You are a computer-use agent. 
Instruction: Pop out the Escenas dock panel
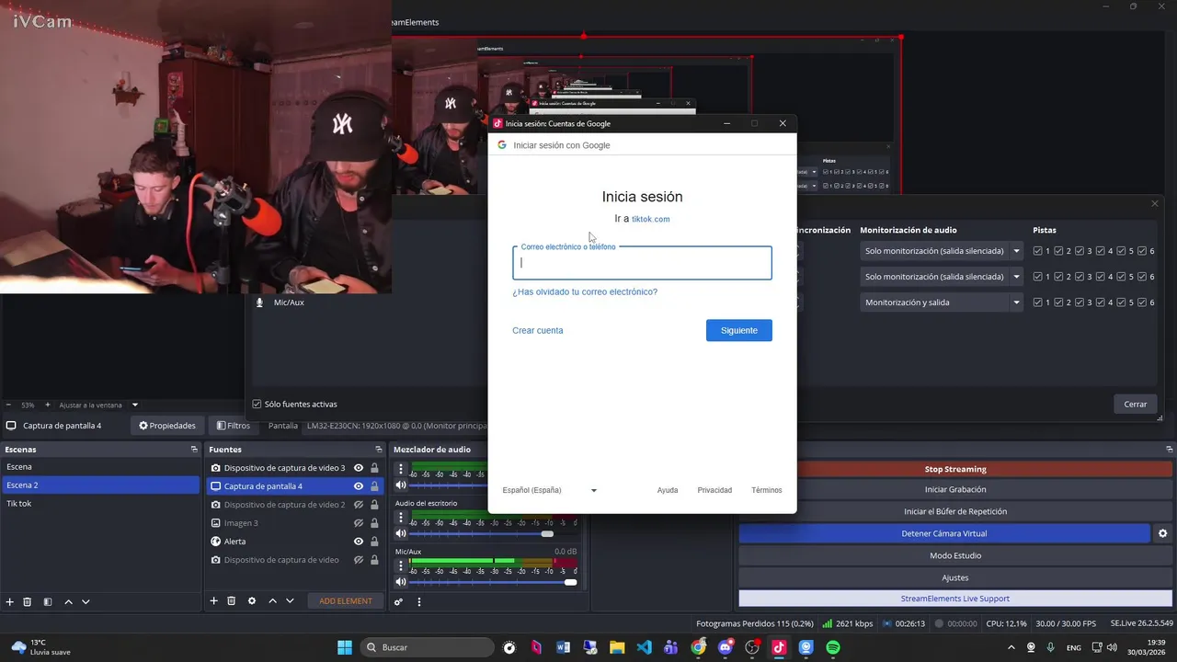tap(194, 450)
